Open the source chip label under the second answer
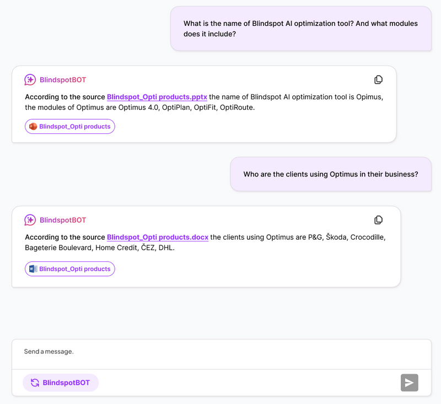Screen dimensions: 441x404 click(x=74, y=269)
